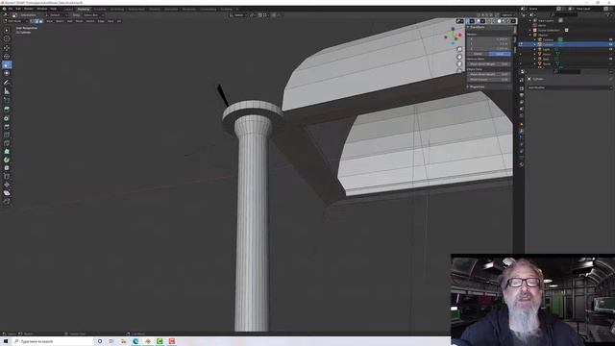Adjust Mean Crease slider field
Screen dimensions: 615x346
point(489,79)
